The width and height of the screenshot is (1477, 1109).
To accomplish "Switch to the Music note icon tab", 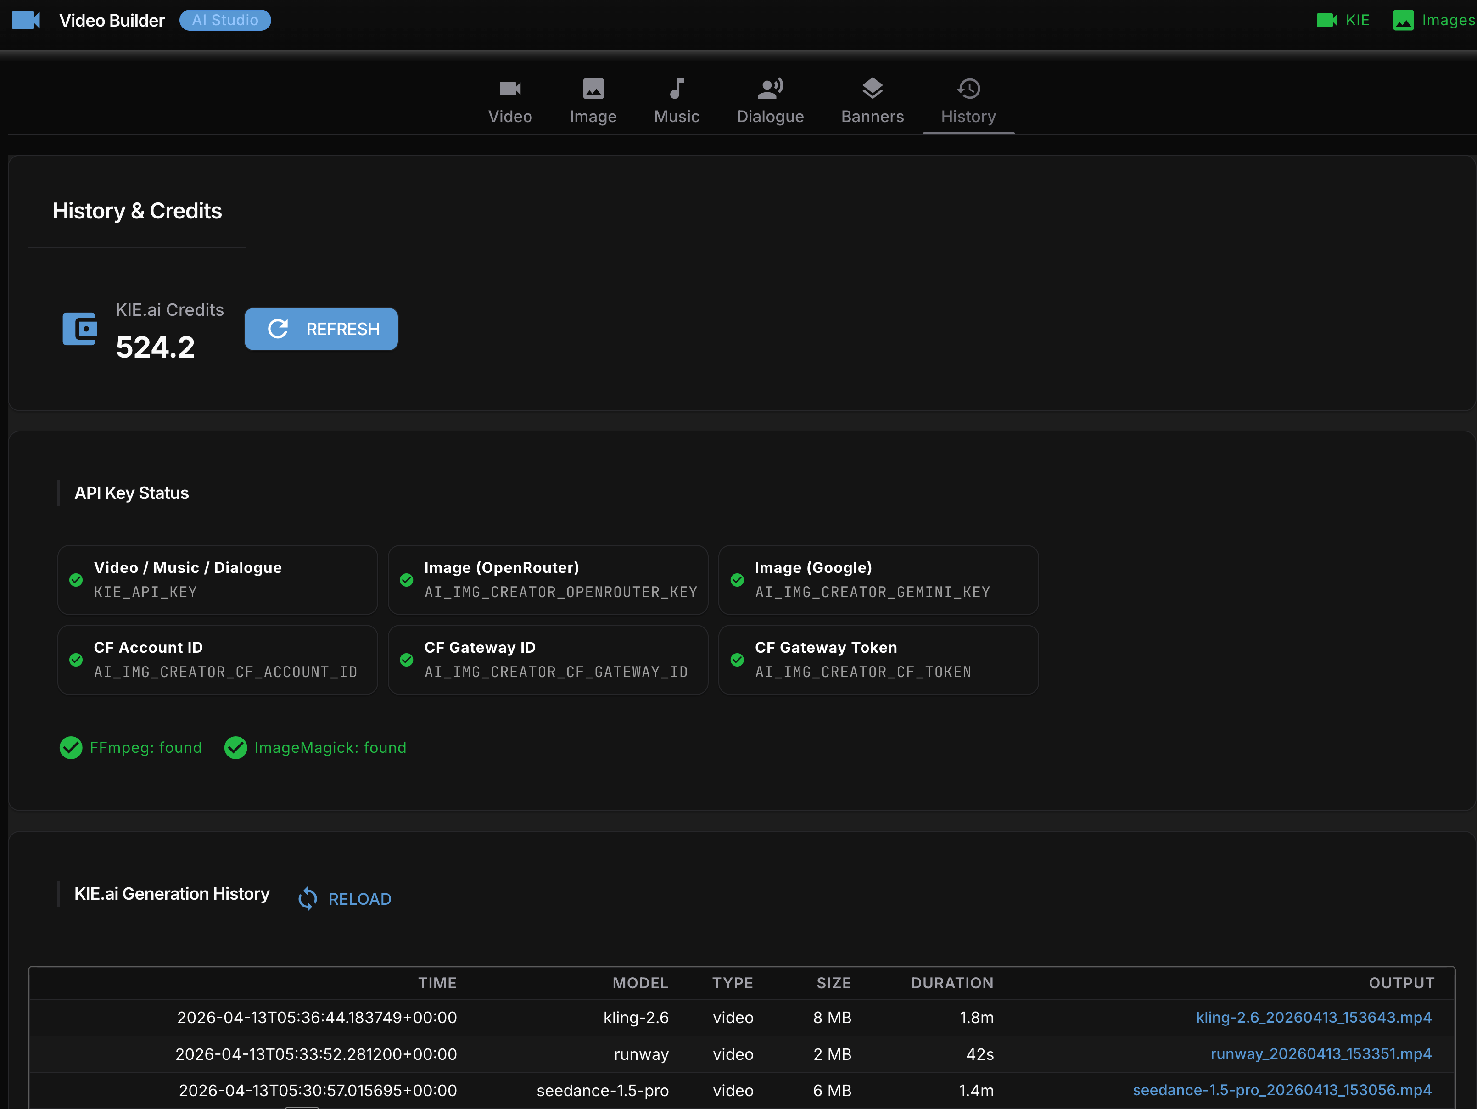I will point(677,88).
